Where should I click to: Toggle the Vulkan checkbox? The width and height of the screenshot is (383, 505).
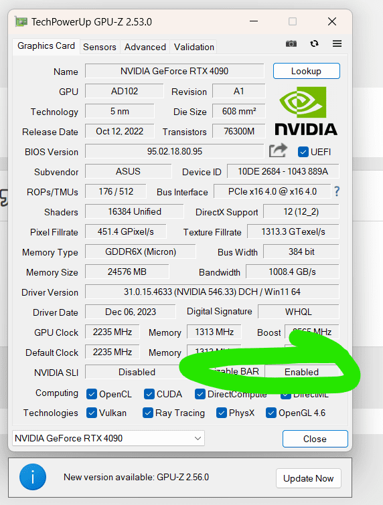tap(92, 413)
